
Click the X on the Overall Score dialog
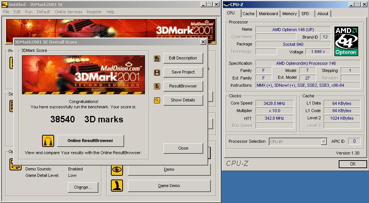point(203,42)
